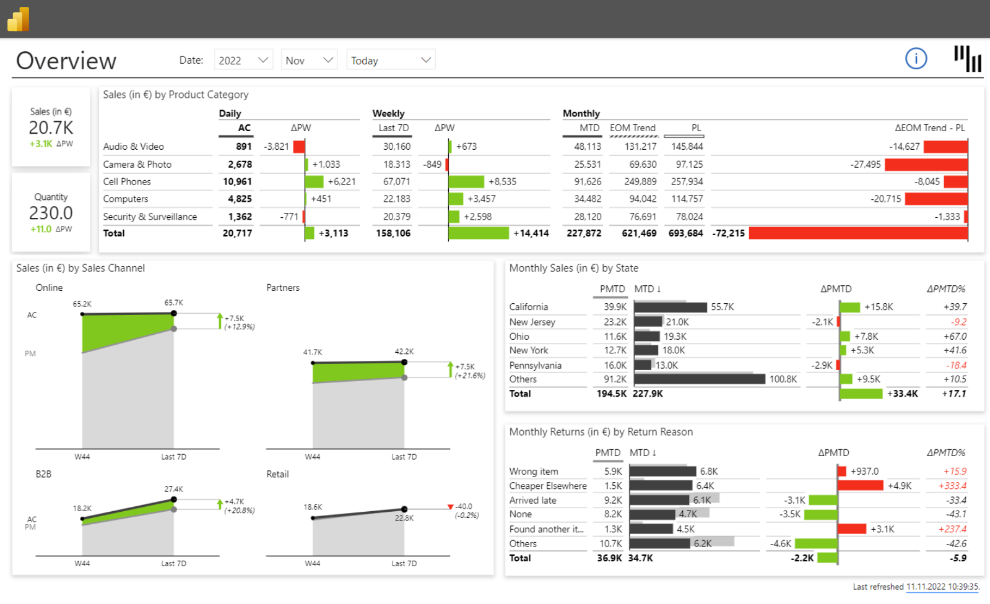990x604 pixels.
Task: Click the EOM Trend column header
Action: [x=632, y=128]
